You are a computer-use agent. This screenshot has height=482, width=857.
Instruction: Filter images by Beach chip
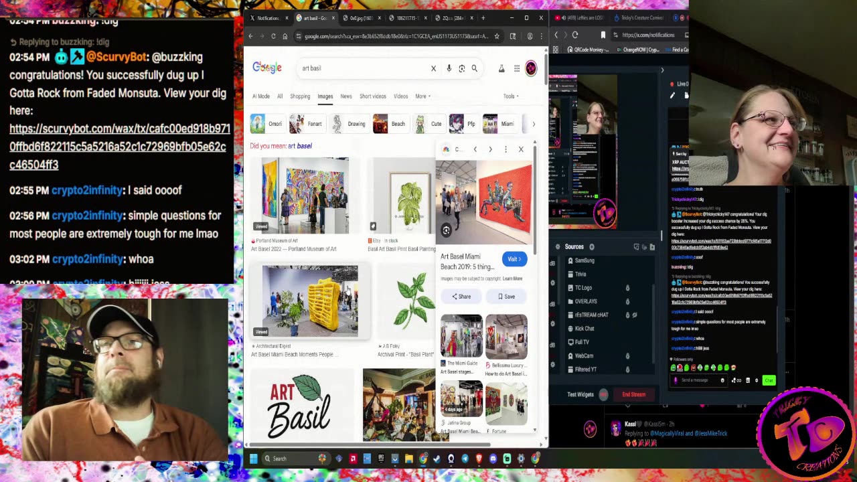(390, 124)
